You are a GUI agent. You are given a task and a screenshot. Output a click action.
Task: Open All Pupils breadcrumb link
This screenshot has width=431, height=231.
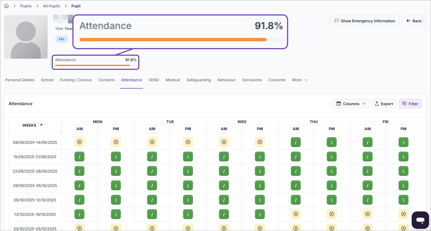pyautogui.click(x=51, y=6)
